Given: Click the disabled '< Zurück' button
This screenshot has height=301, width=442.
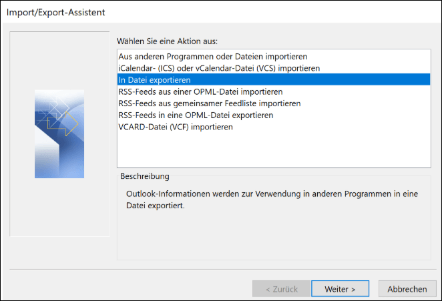Looking at the screenshot, I should coord(281,289).
